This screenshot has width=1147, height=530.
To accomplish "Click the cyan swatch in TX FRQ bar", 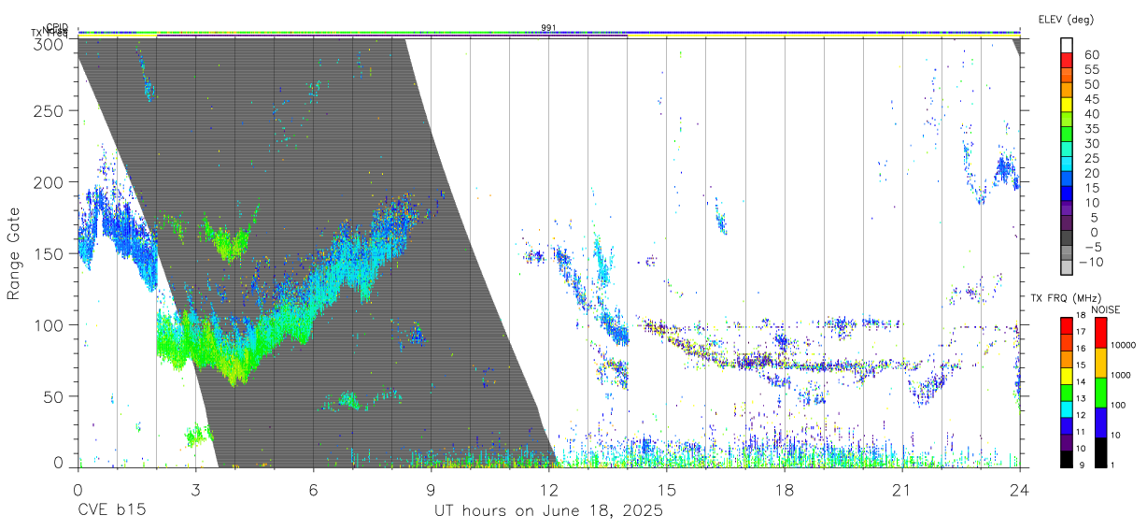I will point(1067,408).
